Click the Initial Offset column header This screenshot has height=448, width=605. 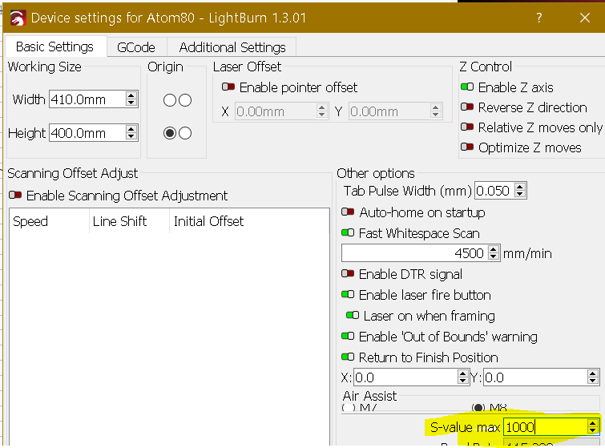tap(210, 221)
